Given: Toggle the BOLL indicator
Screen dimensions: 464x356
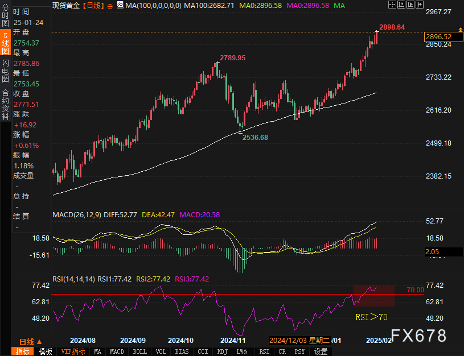Looking at the screenshot, I should pos(139,351).
